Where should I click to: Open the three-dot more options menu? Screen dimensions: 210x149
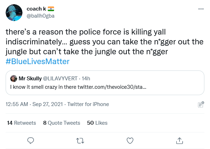click(201, 9)
